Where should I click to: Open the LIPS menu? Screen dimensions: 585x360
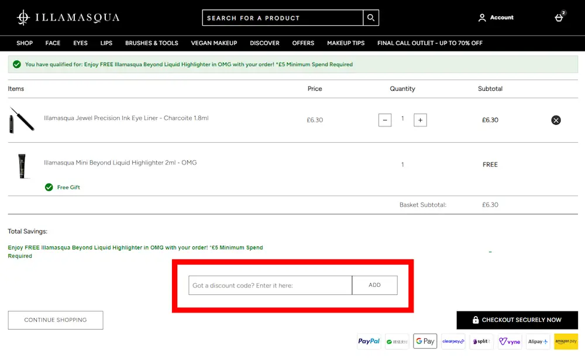(106, 43)
